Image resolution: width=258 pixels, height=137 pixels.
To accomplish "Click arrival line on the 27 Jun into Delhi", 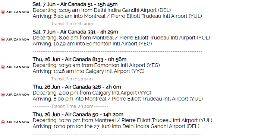I will [116, 126].
